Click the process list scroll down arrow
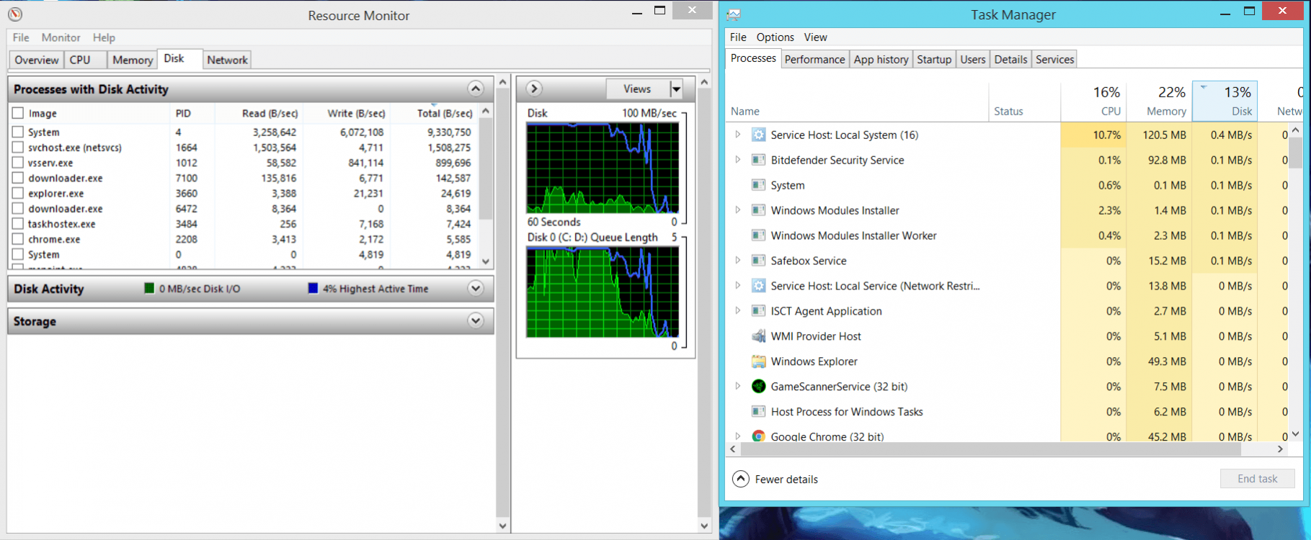This screenshot has width=1311, height=540. point(1295,434)
